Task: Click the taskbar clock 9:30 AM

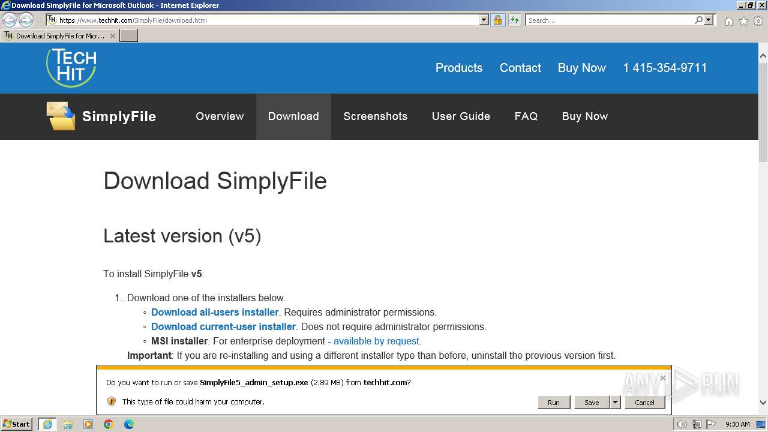Action: coord(737,424)
